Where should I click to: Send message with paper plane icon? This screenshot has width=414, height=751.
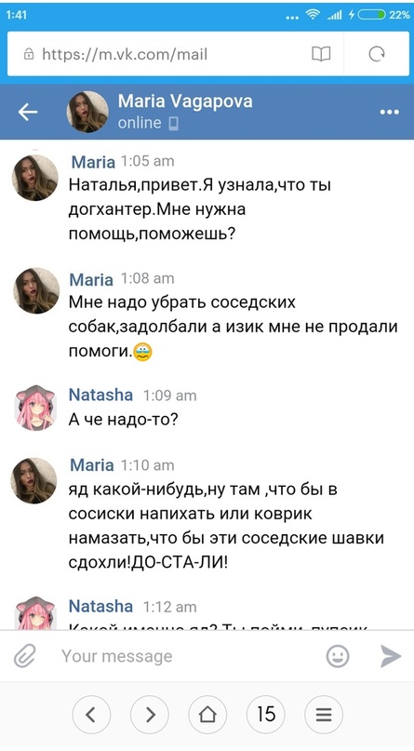pyautogui.click(x=391, y=656)
